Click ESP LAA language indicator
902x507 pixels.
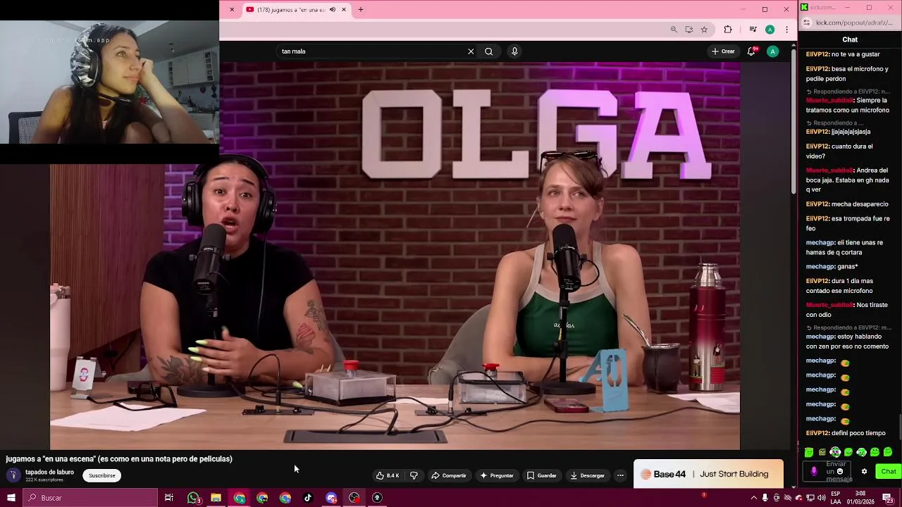pos(836,498)
